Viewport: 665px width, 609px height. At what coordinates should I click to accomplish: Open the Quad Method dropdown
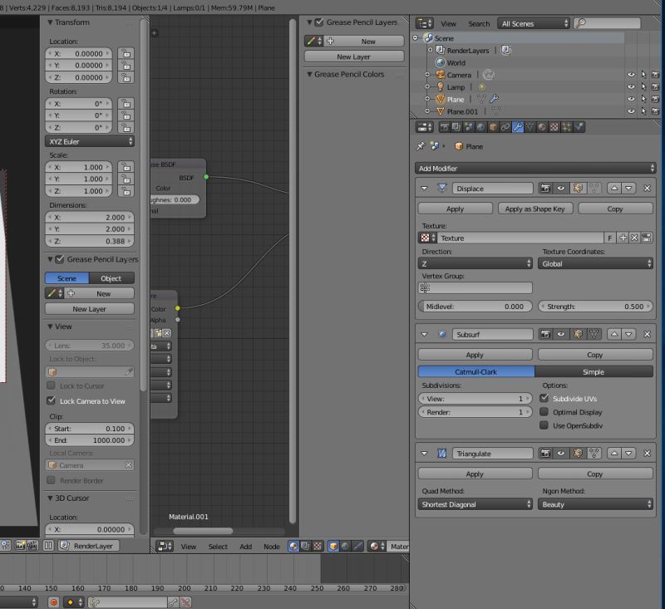[x=474, y=504]
